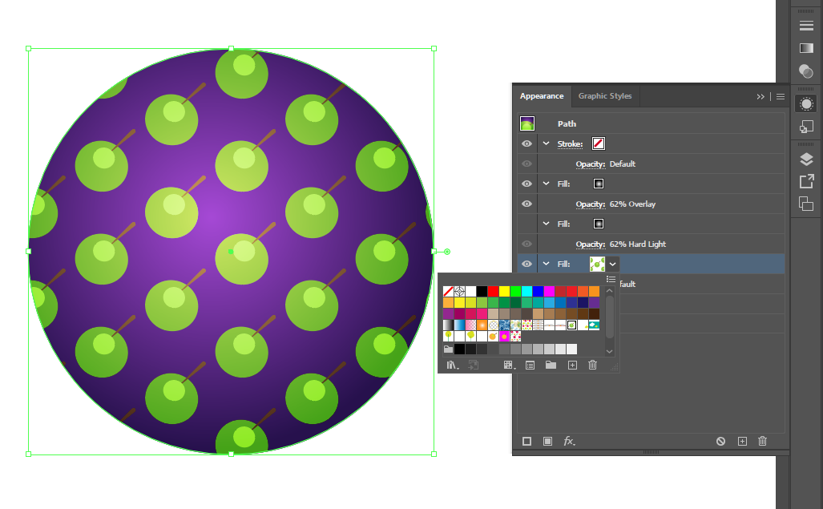Create a New Swatch
This screenshot has height=509, width=823.
(x=572, y=366)
